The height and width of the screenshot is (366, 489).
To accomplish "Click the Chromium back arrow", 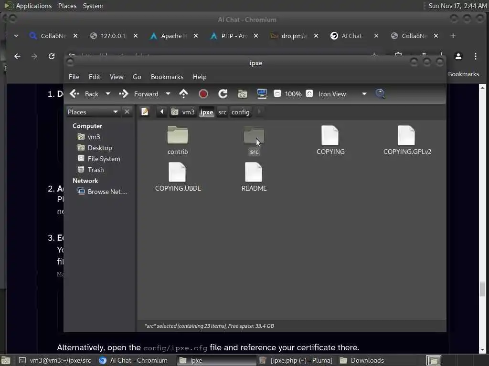I will [18, 56].
